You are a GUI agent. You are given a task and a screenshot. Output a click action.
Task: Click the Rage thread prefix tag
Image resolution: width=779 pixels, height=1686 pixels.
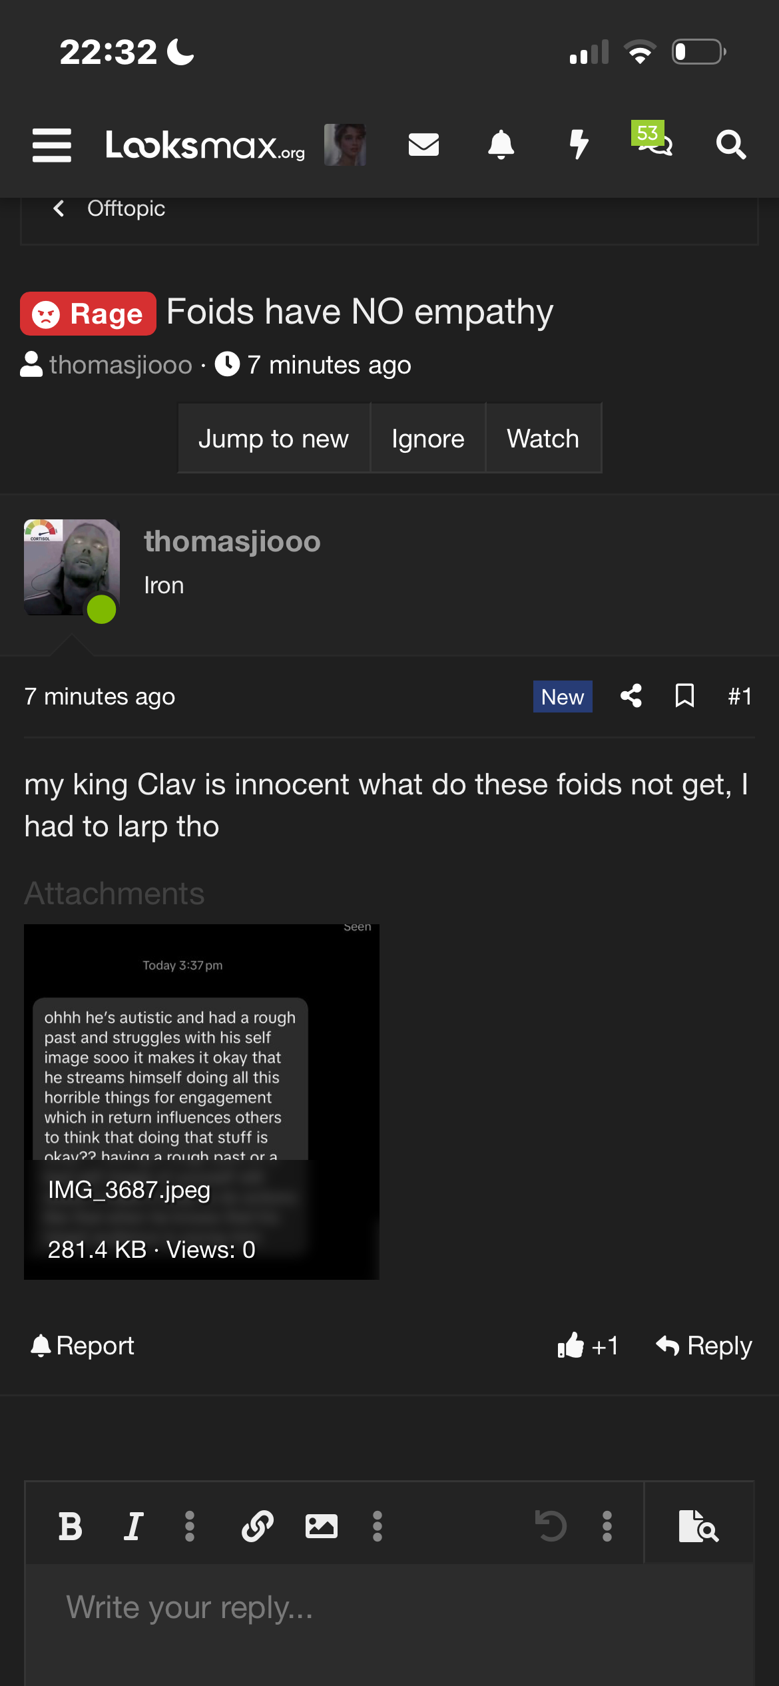tap(88, 314)
